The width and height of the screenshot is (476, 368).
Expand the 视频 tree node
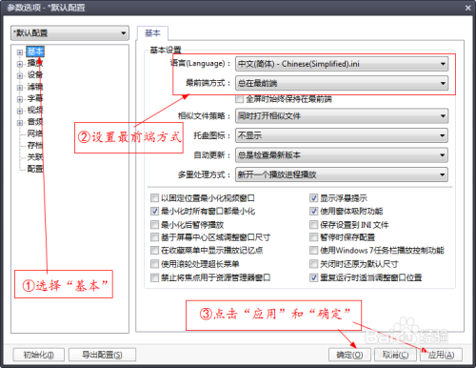pos(20,111)
